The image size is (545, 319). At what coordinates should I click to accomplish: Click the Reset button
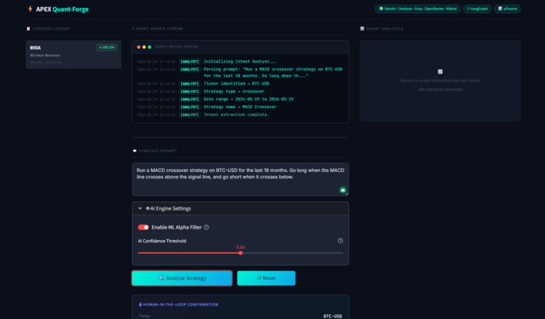[266, 278]
